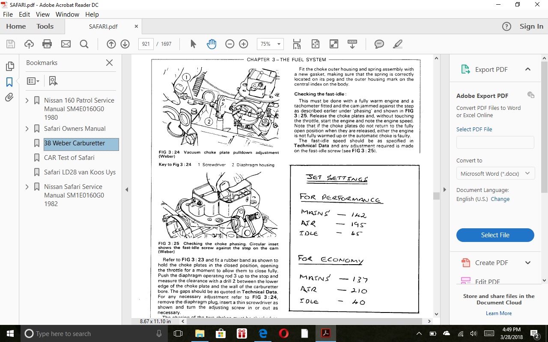This screenshot has width=548, height=342.
Task: Email the file with envelope icon
Action: 66,44
